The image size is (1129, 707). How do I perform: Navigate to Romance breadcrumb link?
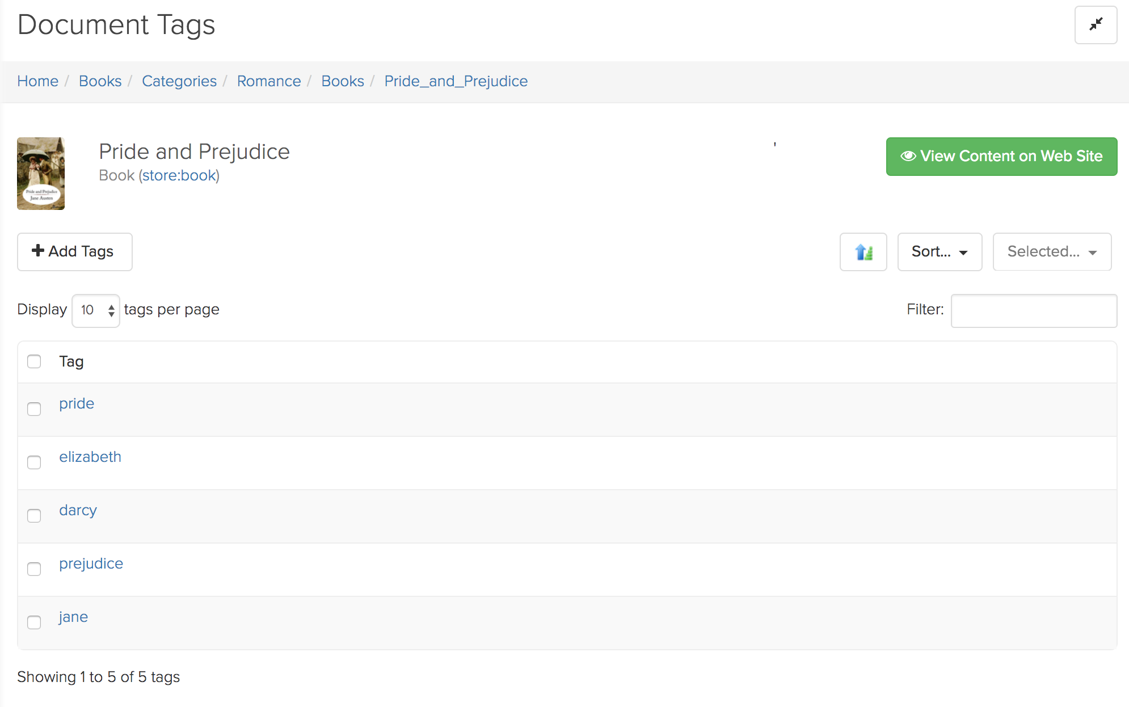pos(269,81)
